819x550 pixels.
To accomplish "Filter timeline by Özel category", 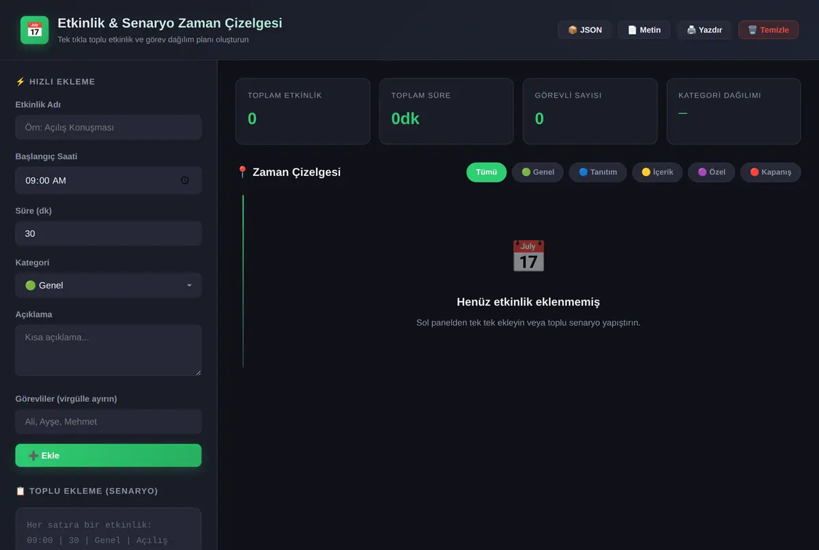I will click(712, 172).
